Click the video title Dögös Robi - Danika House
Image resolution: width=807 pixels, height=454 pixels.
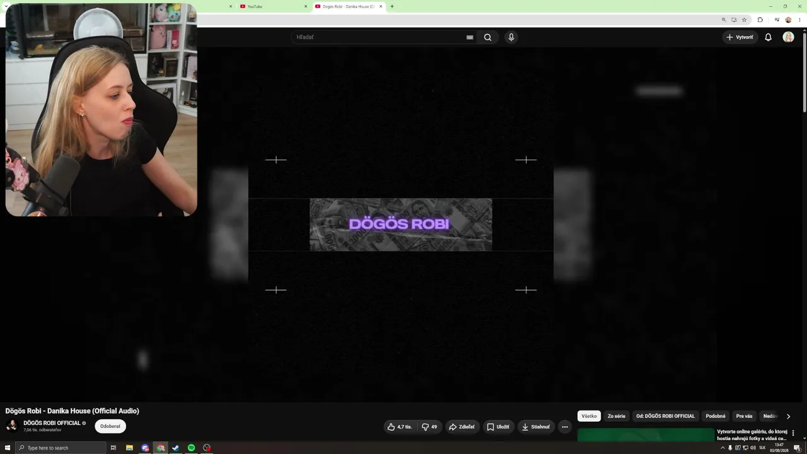72,411
